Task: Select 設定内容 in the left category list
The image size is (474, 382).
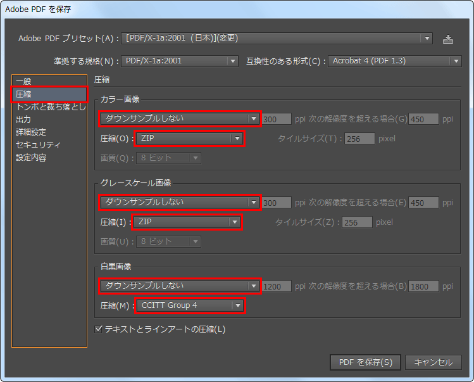Action: [49, 158]
